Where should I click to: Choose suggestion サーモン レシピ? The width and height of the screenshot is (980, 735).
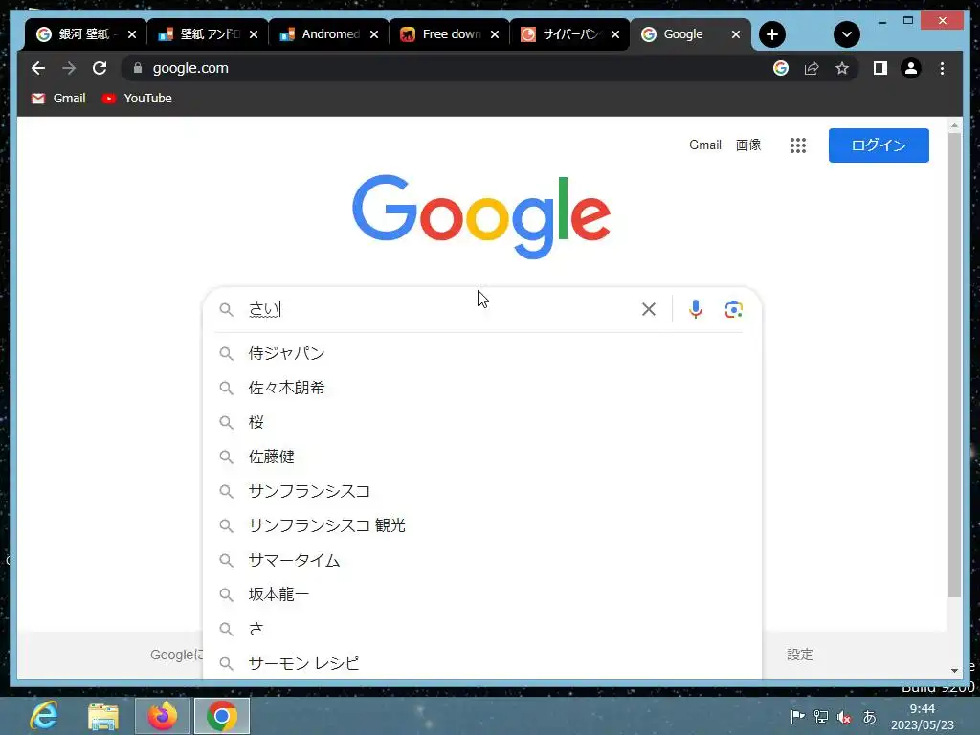click(x=482, y=663)
